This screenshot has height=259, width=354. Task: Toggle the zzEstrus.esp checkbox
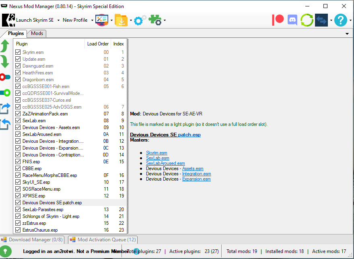coord(18,223)
